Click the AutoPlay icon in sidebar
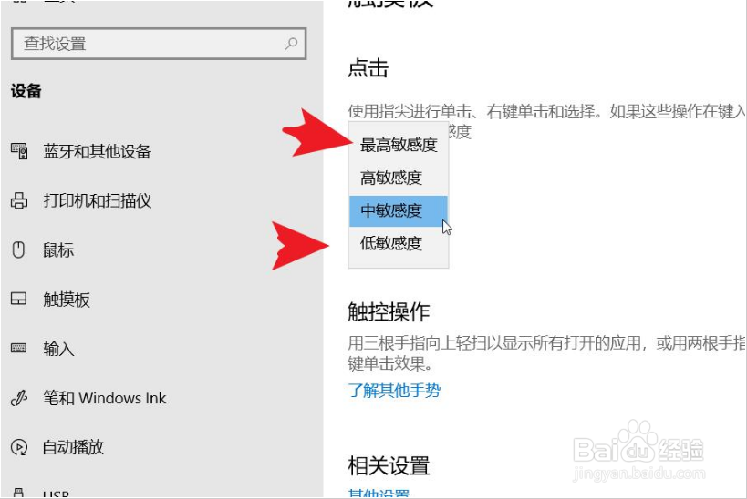Viewport: 747px width, 499px height. (18, 447)
